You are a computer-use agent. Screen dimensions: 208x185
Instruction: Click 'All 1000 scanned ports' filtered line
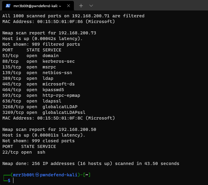click(73, 16)
